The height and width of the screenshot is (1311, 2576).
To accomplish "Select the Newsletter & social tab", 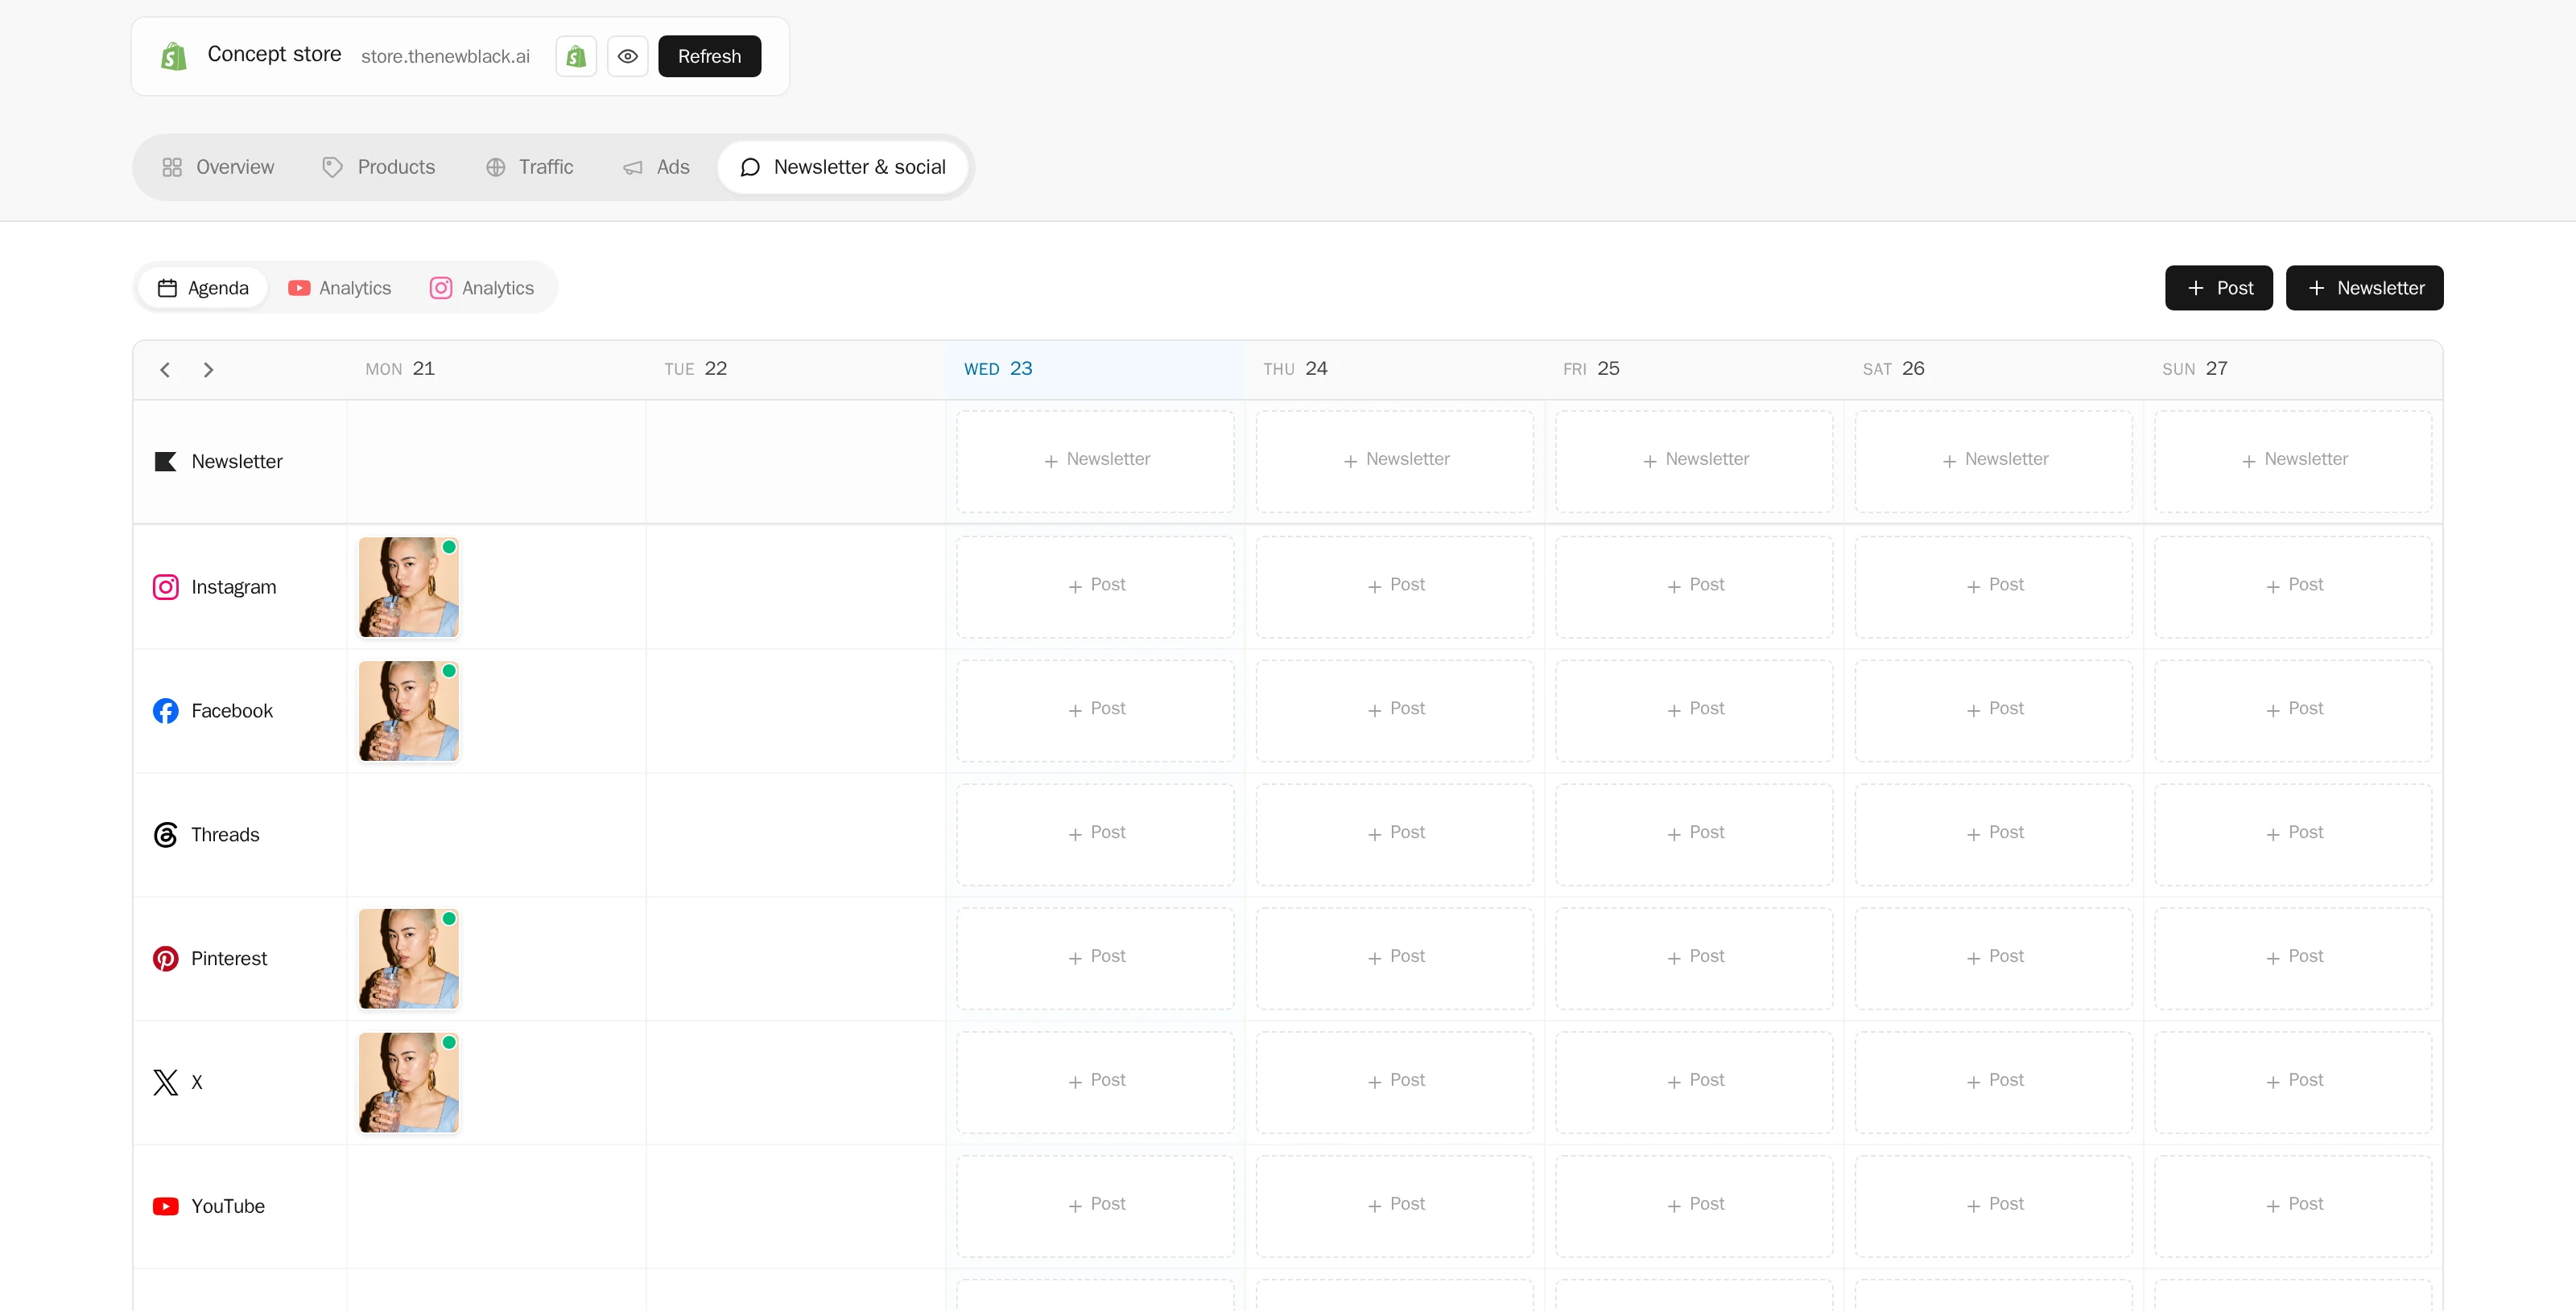I will 843,166.
